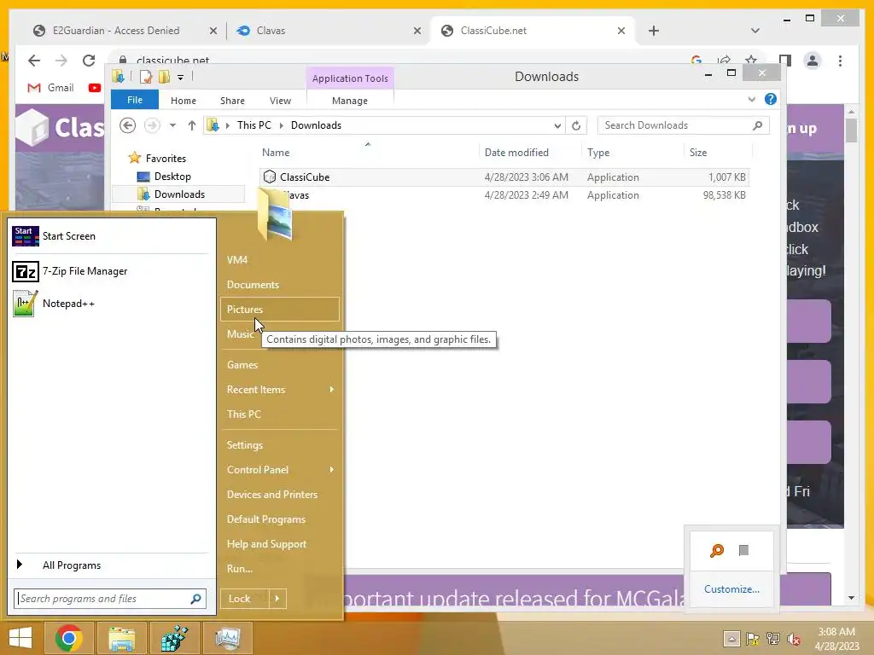Expand Recent Items submenu arrow
Image resolution: width=874 pixels, height=655 pixels.
pyautogui.click(x=332, y=389)
